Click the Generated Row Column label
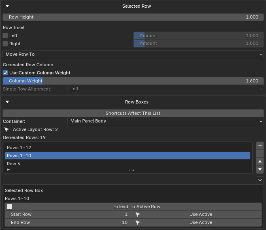This screenshot has height=230, width=266. (28, 65)
